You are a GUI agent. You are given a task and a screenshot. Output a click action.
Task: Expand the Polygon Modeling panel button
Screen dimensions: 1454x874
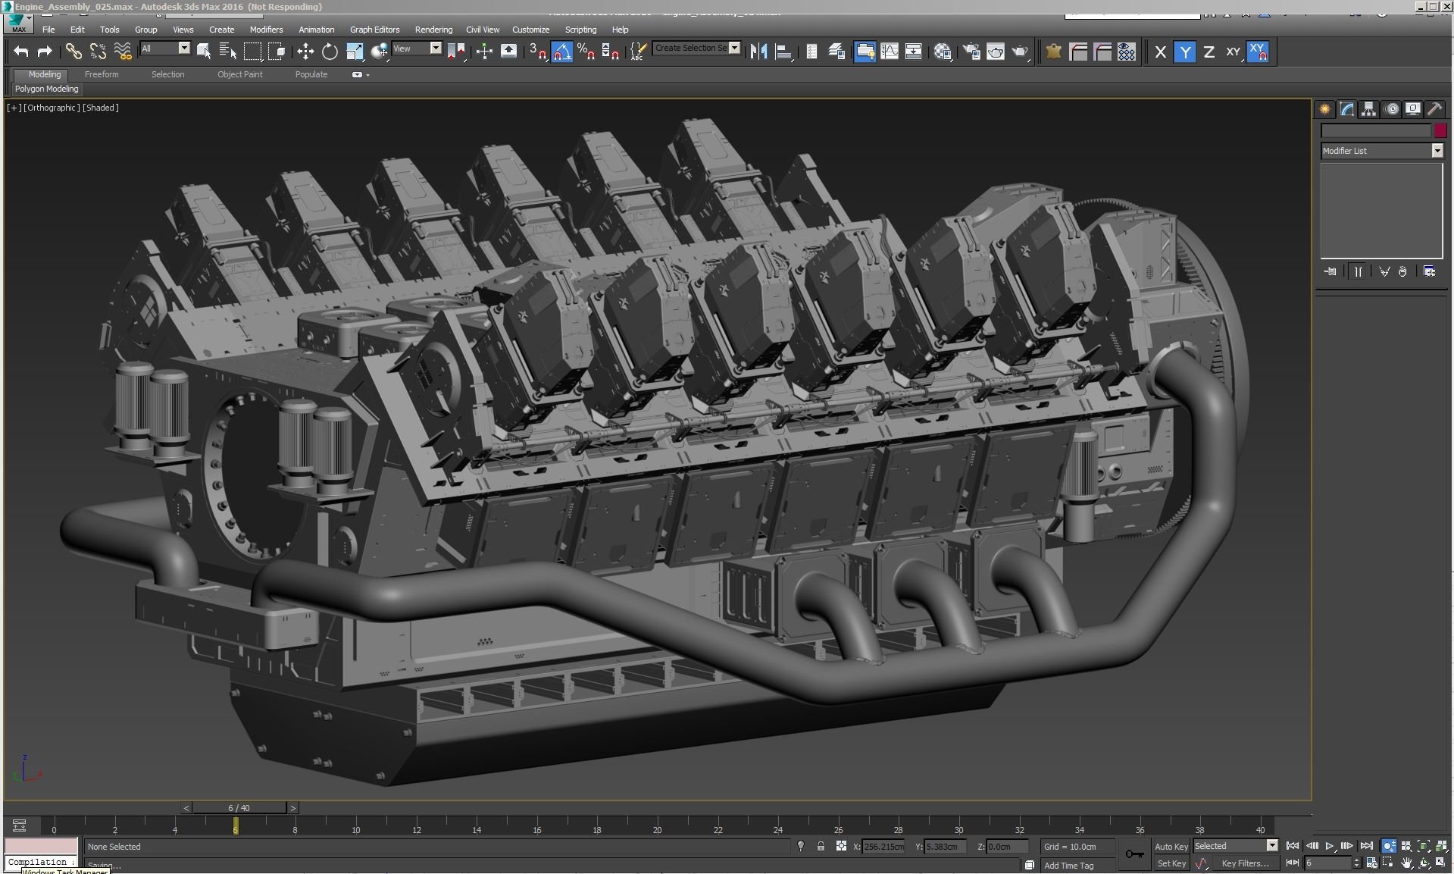coord(46,89)
